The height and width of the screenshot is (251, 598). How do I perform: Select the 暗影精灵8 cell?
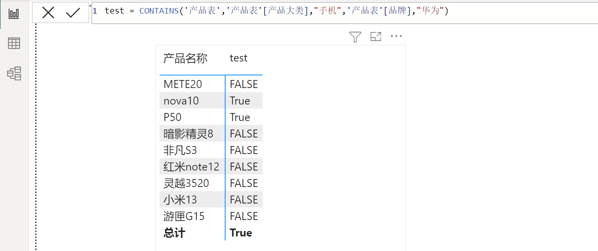(193, 133)
